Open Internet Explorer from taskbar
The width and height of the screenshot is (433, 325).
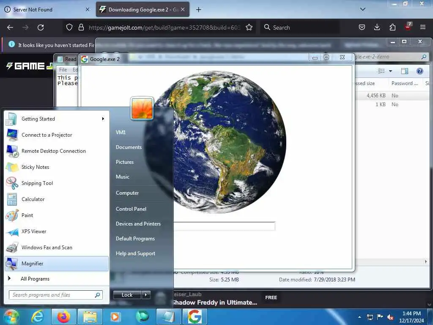coord(38,317)
